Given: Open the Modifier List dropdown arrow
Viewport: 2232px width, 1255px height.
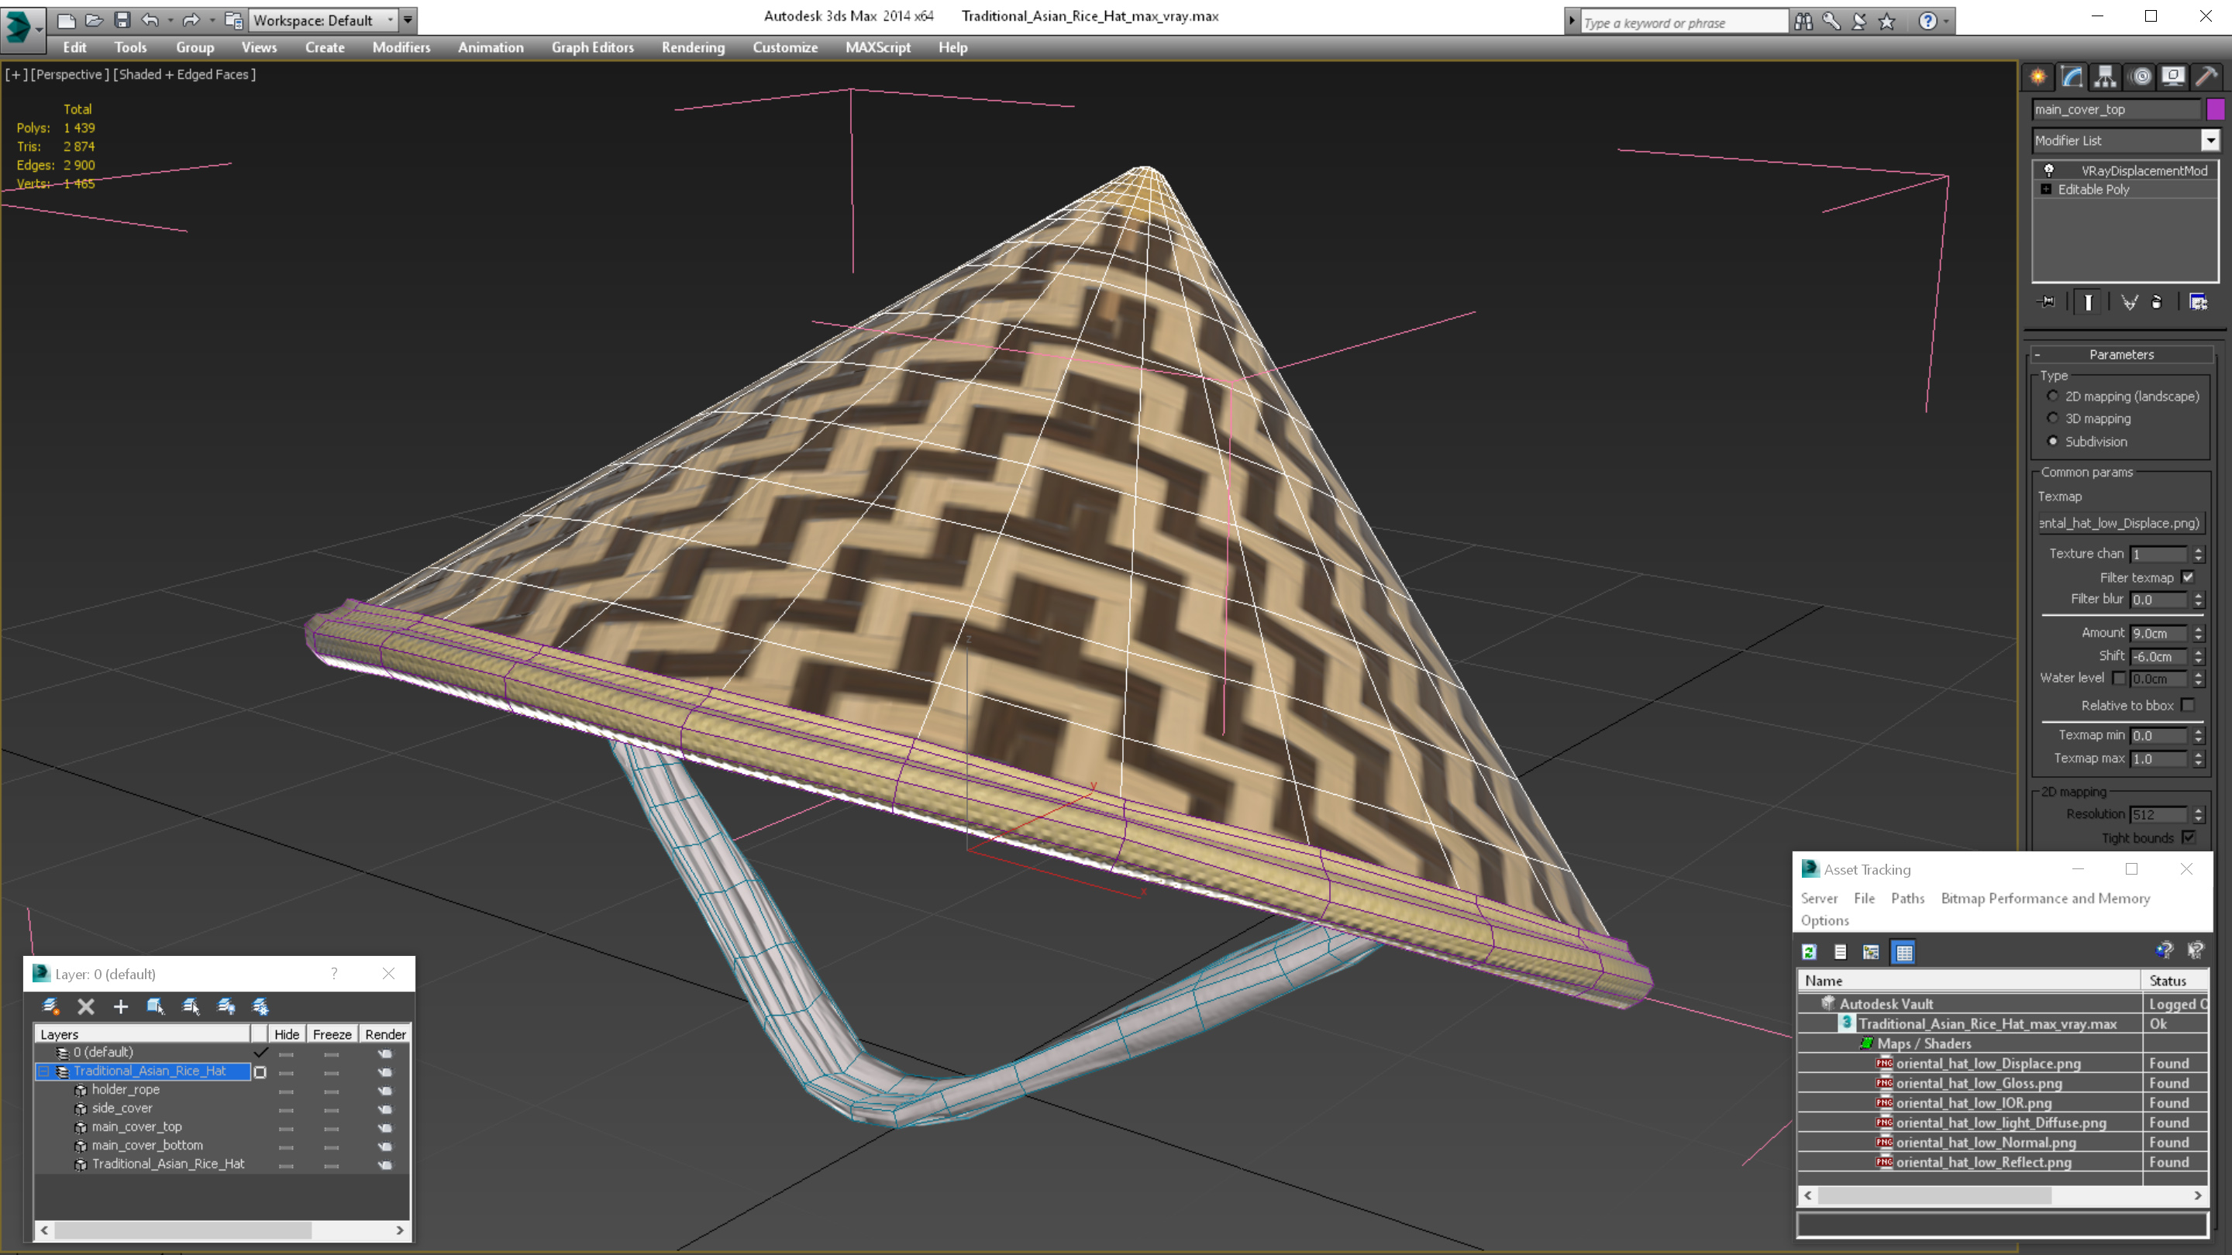Looking at the screenshot, I should click(2210, 140).
